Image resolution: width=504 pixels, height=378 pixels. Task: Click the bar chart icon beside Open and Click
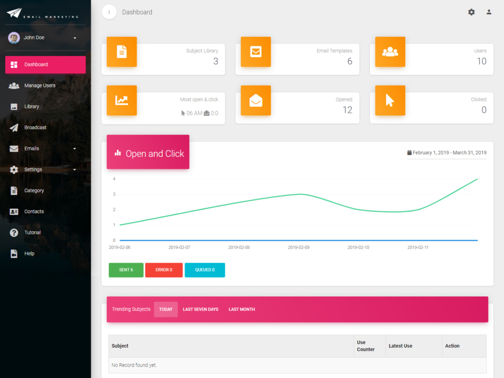point(118,153)
